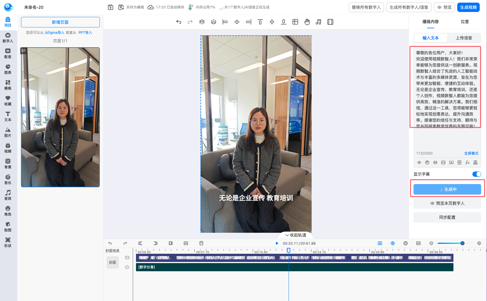This screenshot has width=487, height=301.
Task: Select the 上传语音 tab
Action: pos(464,38)
